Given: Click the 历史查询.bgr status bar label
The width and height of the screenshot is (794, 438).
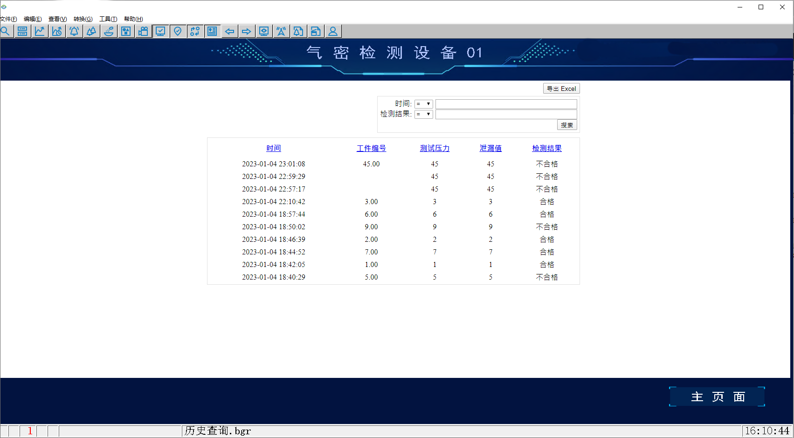Looking at the screenshot, I should pos(218,431).
